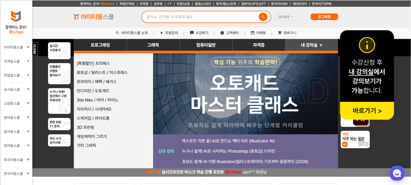Open 실시간 수강후기 quick tile

click(x=59, y=50)
